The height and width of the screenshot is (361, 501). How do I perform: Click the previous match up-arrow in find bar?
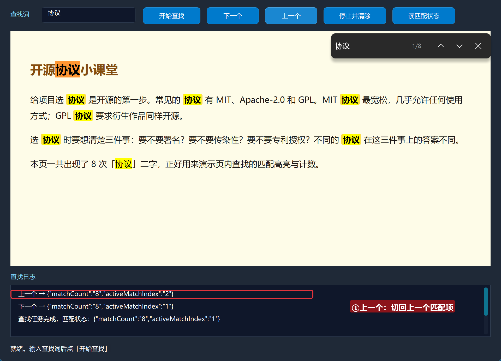click(441, 46)
